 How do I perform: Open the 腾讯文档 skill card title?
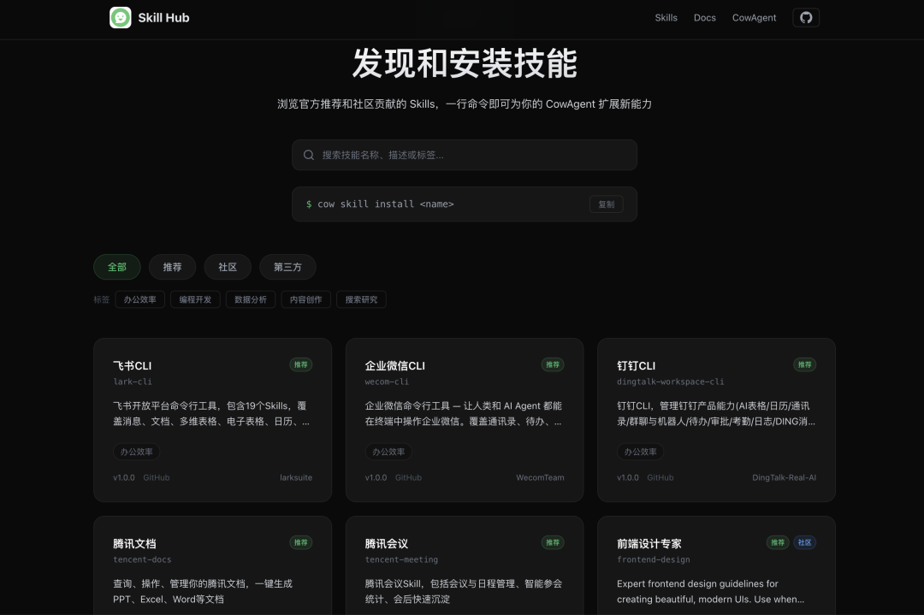[134, 544]
